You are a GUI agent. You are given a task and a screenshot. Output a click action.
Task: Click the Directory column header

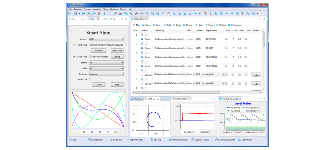159,30
